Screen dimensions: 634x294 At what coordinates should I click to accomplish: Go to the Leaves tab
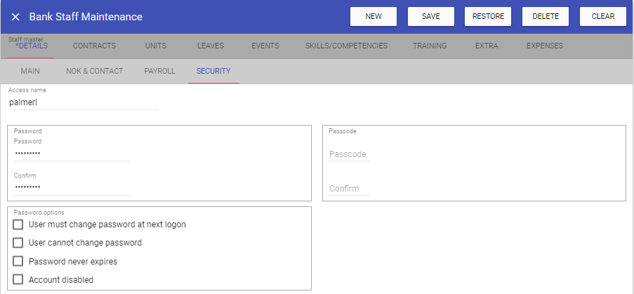211,46
